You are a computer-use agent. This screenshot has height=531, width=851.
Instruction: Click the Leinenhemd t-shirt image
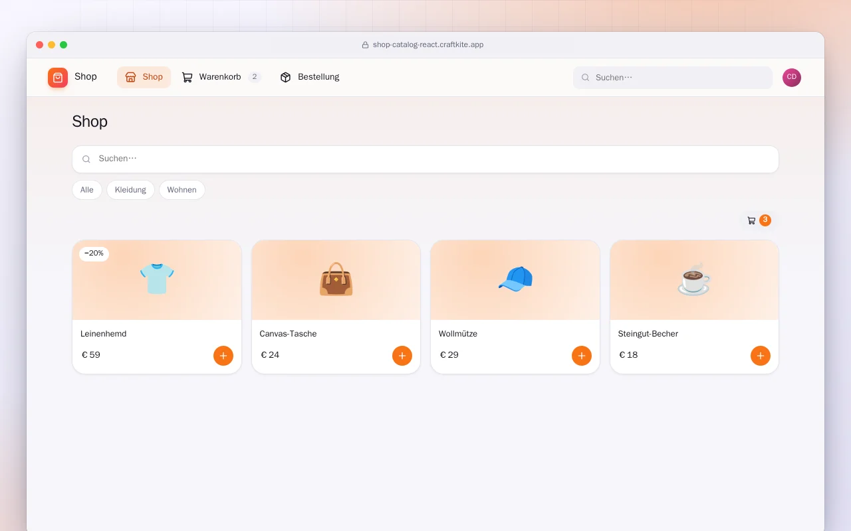coord(157,279)
